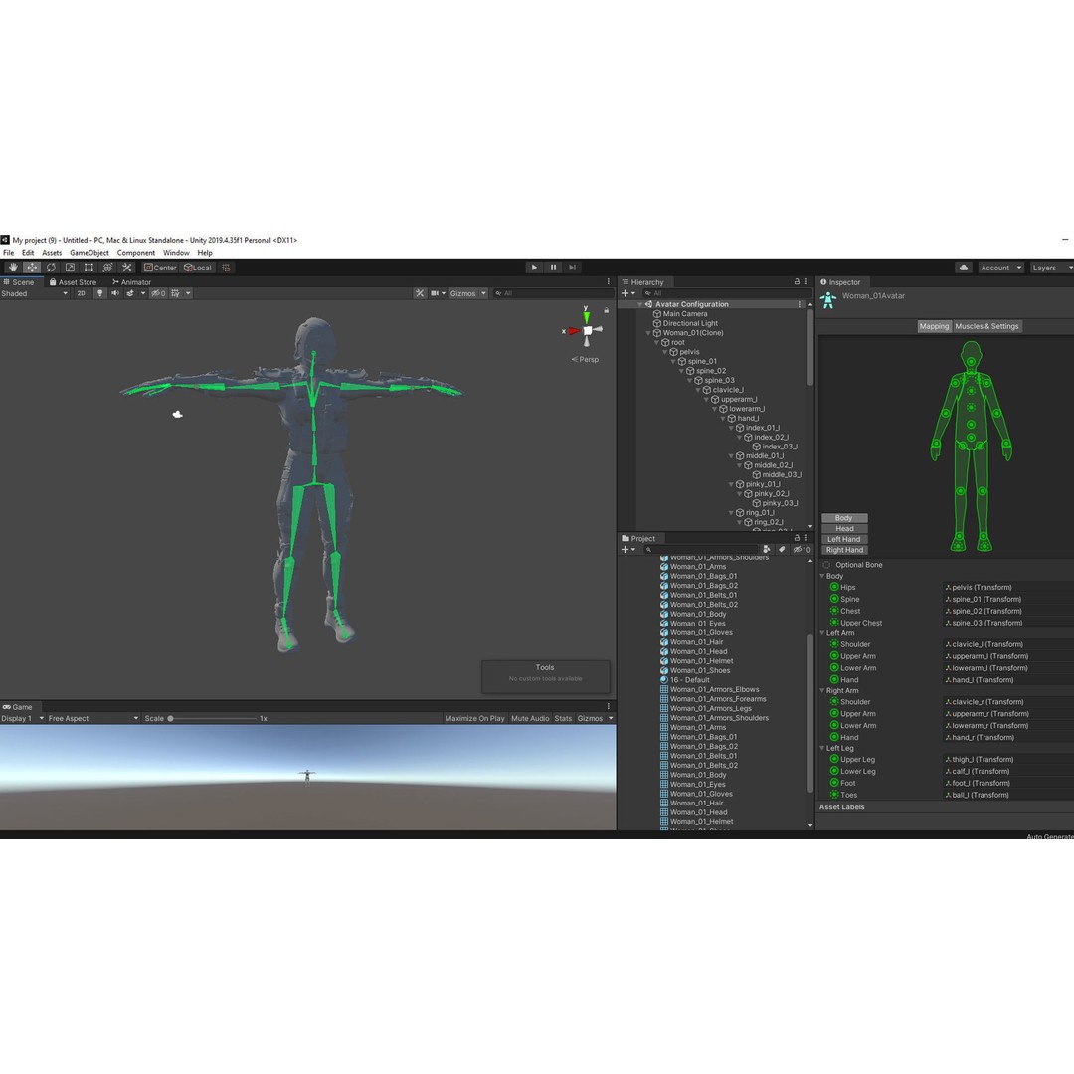Toggle Scene view audio icon
The image size is (1074, 1074).
(115, 293)
